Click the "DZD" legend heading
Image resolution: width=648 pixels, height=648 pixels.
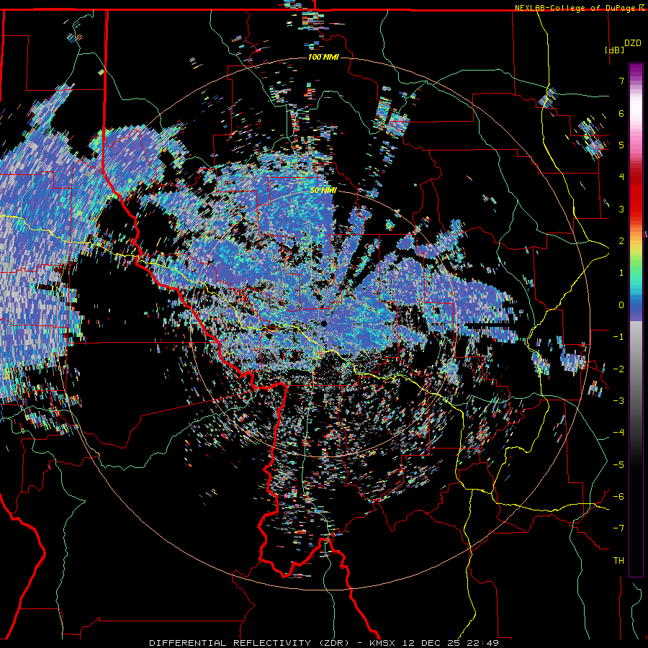(x=633, y=43)
